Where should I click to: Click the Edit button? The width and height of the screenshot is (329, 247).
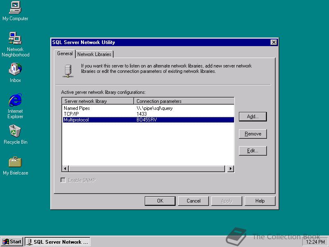[x=253, y=151]
